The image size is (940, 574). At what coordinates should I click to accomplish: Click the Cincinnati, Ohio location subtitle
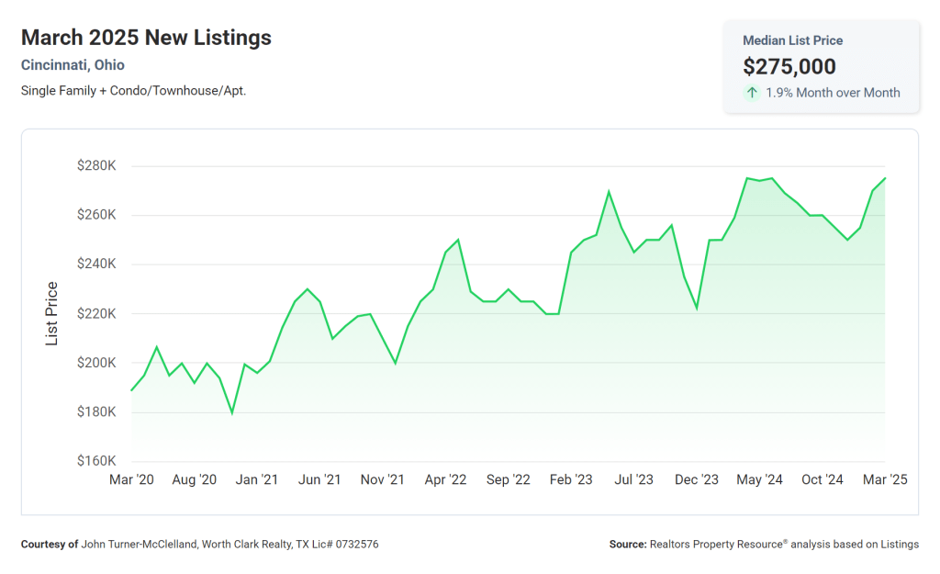click(x=73, y=65)
